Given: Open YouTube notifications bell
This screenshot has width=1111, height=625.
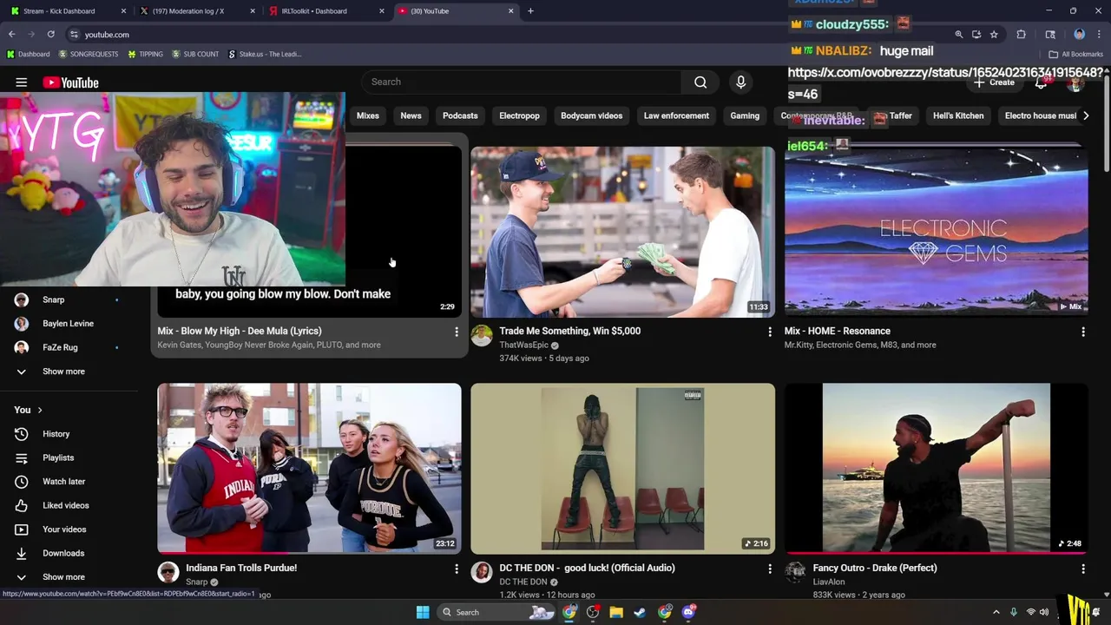Looking at the screenshot, I should pyautogui.click(x=1041, y=83).
